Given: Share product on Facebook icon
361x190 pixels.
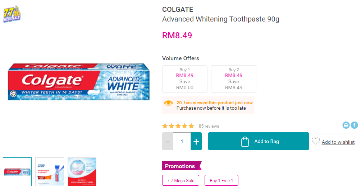Looking at the screenshot, I should coord(354,125).
